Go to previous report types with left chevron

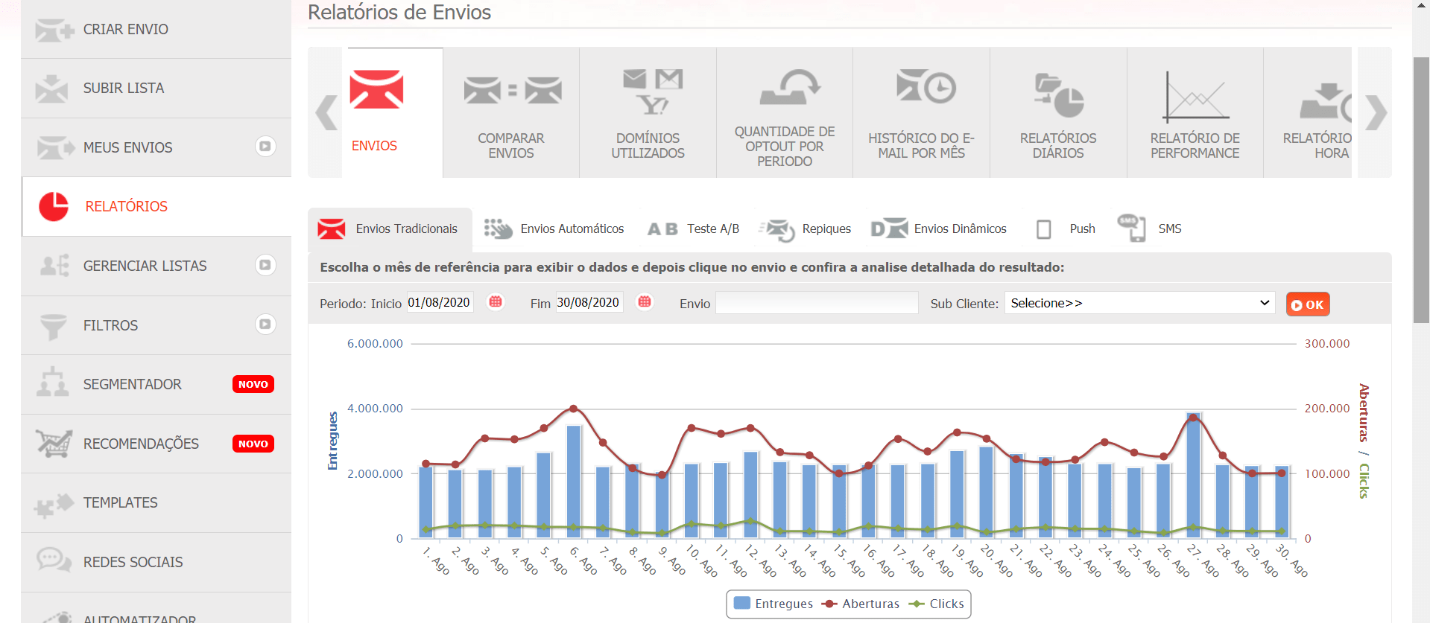[x=326, y=113]
